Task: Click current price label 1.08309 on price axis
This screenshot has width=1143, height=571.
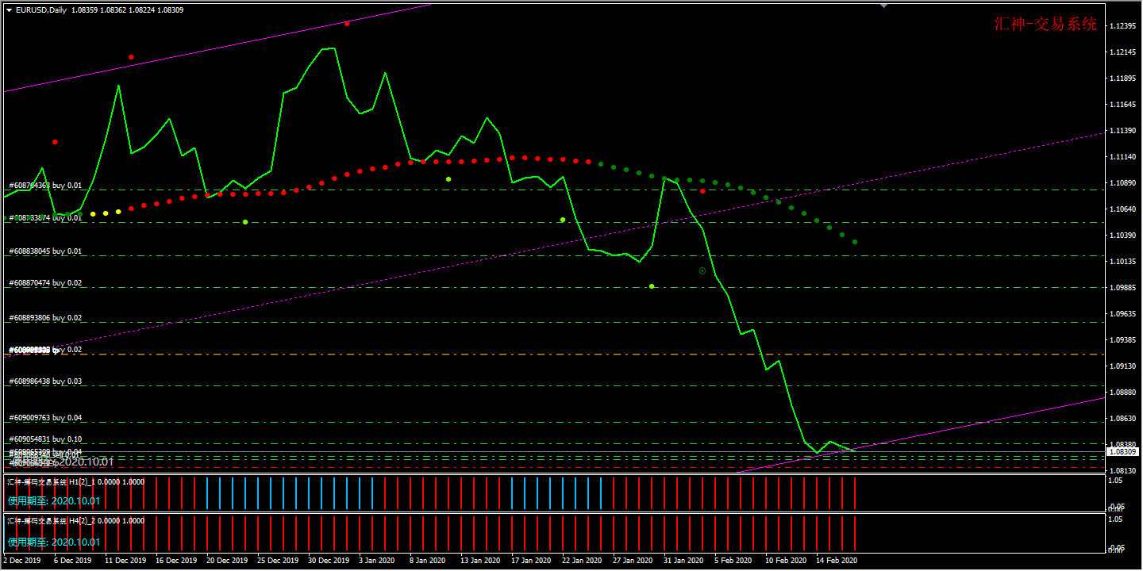Action: 1122,452
